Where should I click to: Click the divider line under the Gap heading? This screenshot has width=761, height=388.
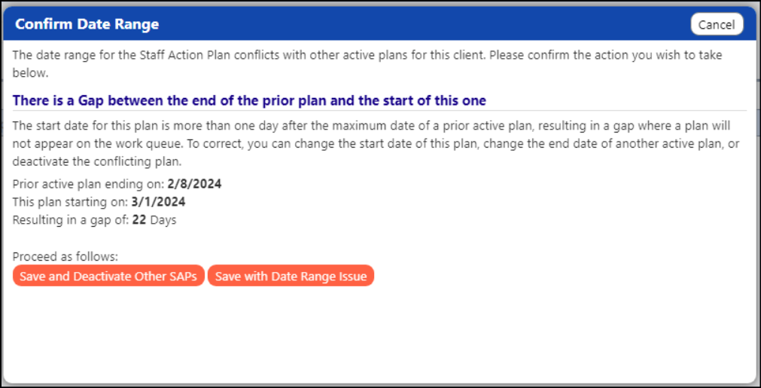[379, 111]
